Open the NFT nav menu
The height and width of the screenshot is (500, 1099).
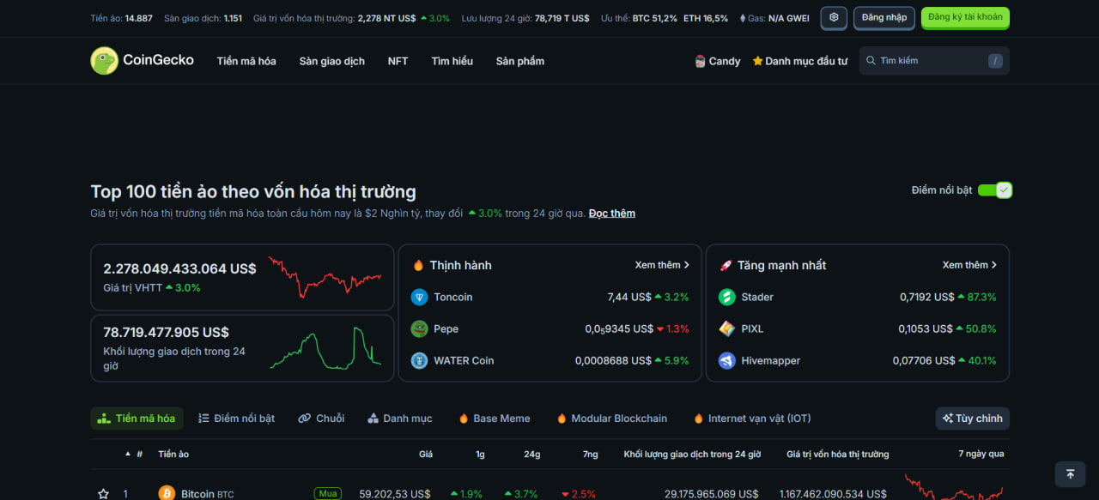point(398,61)
